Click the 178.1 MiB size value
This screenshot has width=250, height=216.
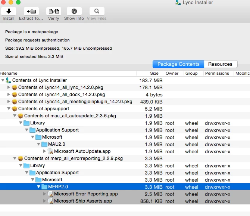point(151,88)
